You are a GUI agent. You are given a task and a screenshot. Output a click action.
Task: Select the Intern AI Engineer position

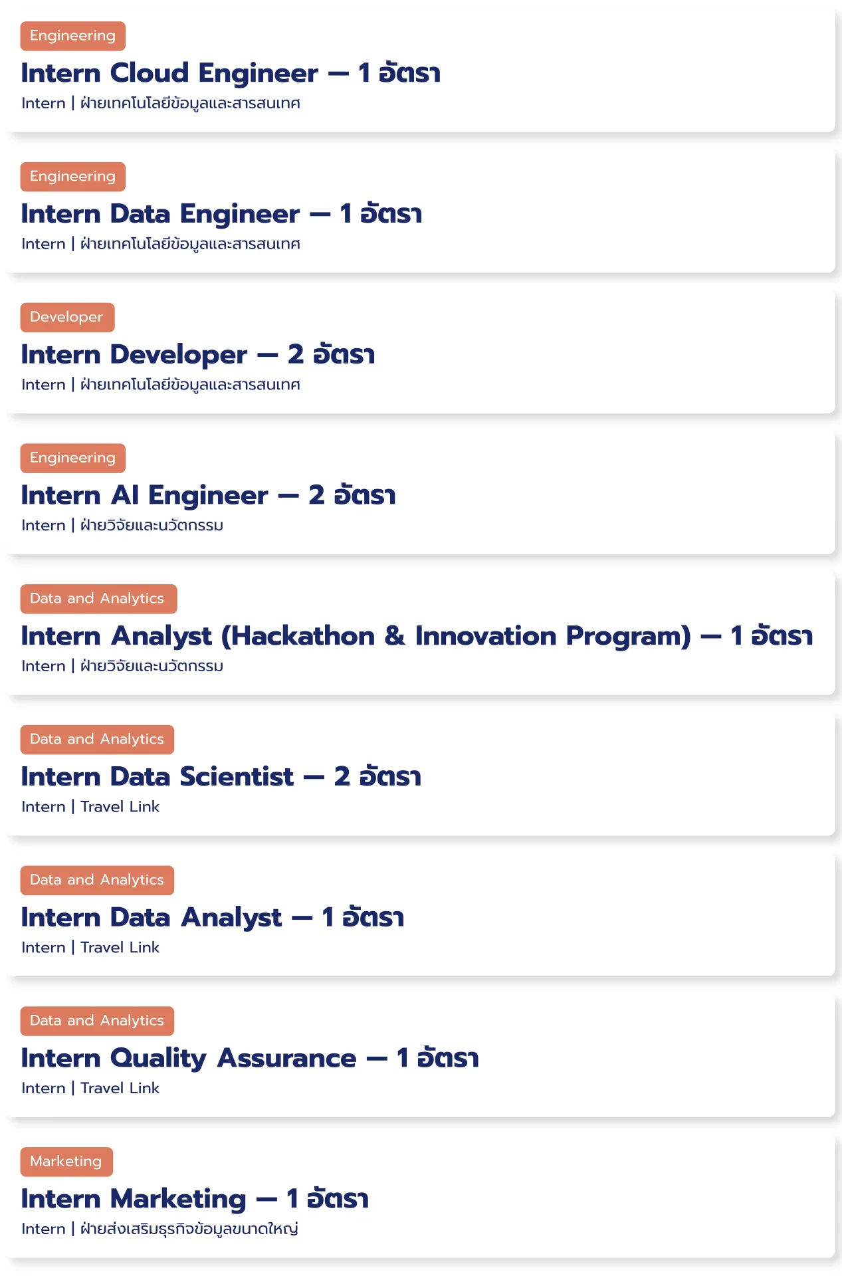[x=207, y=496]
